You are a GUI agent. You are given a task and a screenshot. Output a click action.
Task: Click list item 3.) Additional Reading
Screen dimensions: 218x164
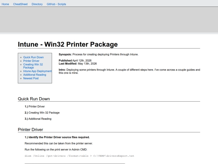click(38, 119)
